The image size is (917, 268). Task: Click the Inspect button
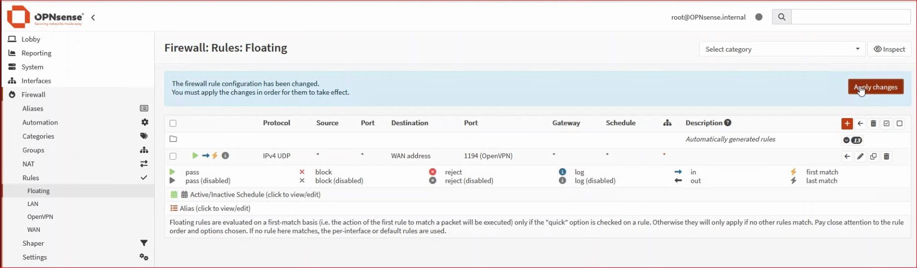coord(889,49)
